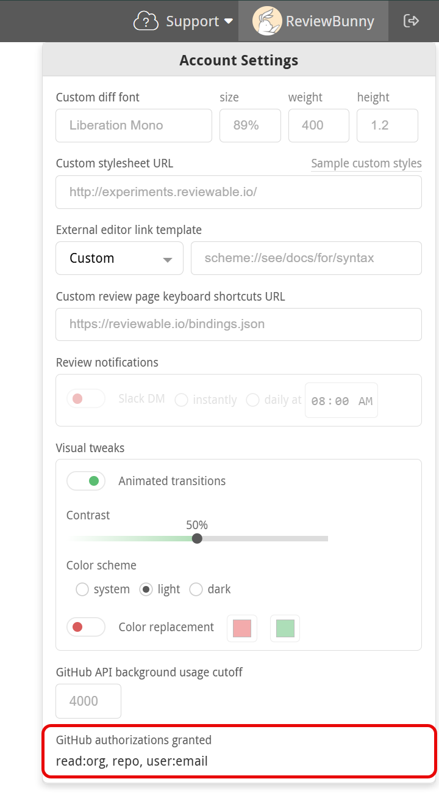Image resolution: width=439 pixels, height=798 pixels.
Task: Disable the Animated transitions toggle
Action: (85, 481)
